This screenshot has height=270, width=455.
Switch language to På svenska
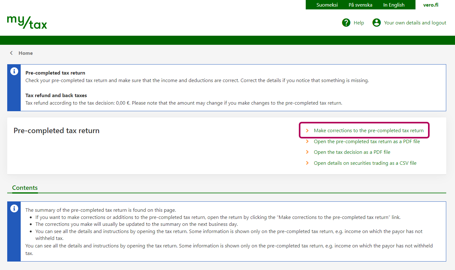[360, 5]
